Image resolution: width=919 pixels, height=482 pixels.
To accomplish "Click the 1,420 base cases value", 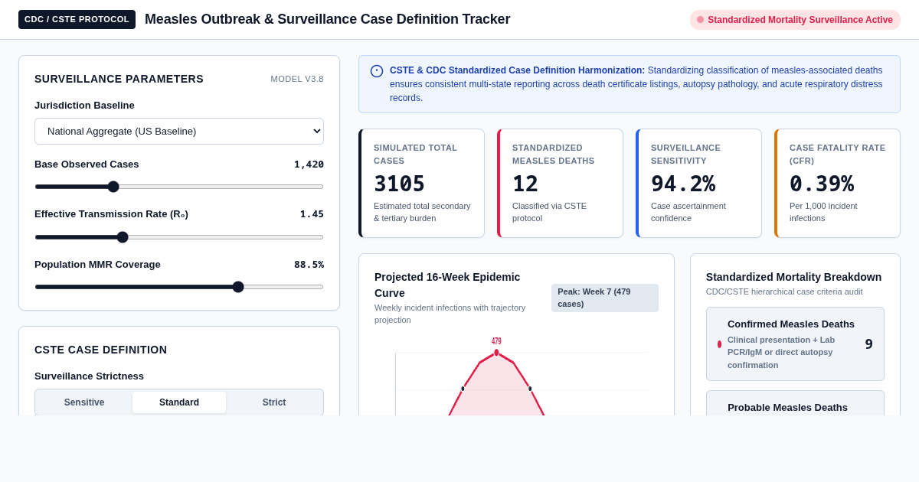I will pyautogui.click(x=309, y=164).
